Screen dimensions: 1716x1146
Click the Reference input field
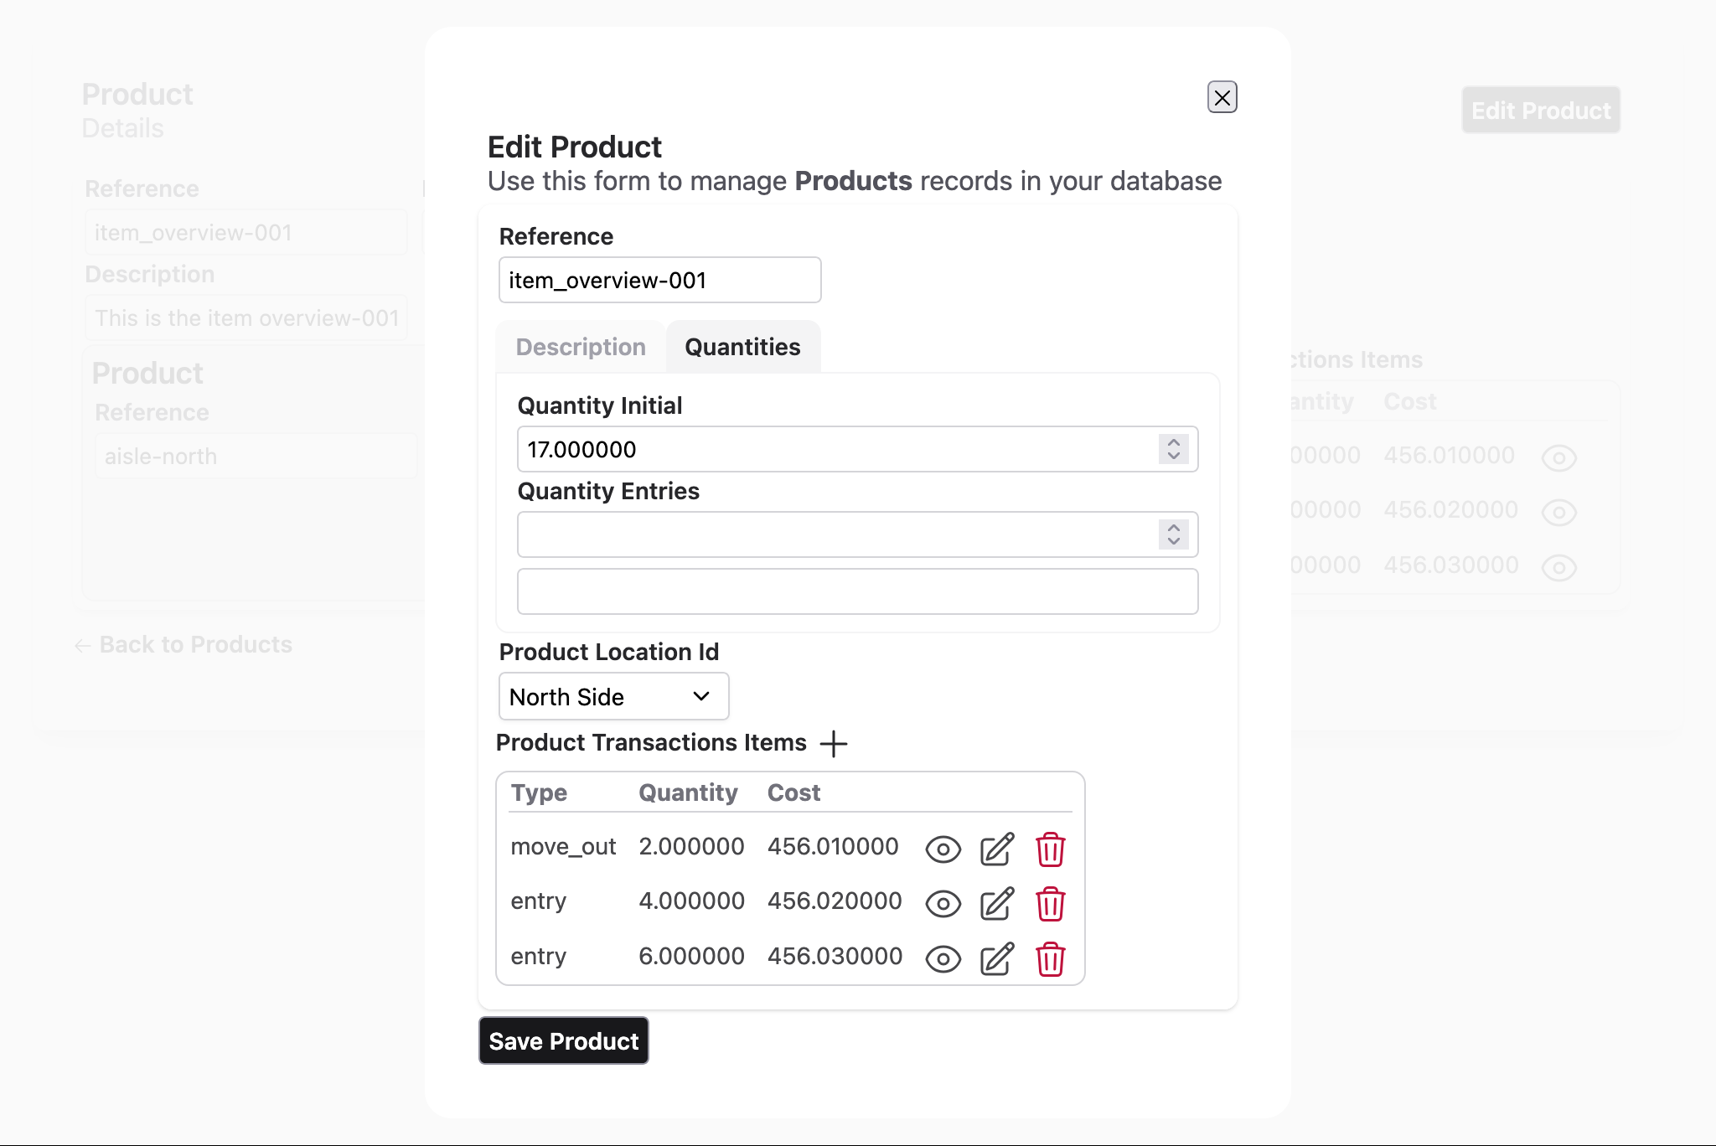click(x=659, y=280)
